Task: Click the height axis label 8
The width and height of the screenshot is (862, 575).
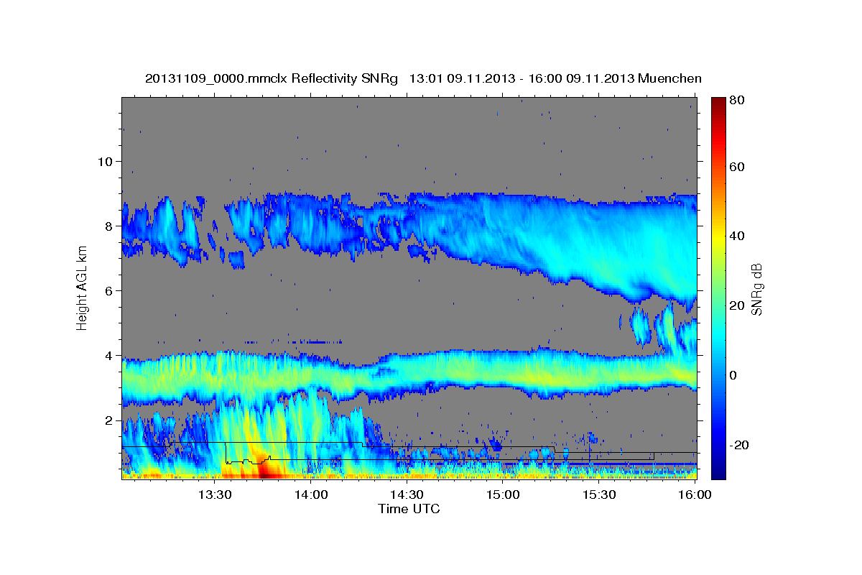Action: (x=107, y=226)
